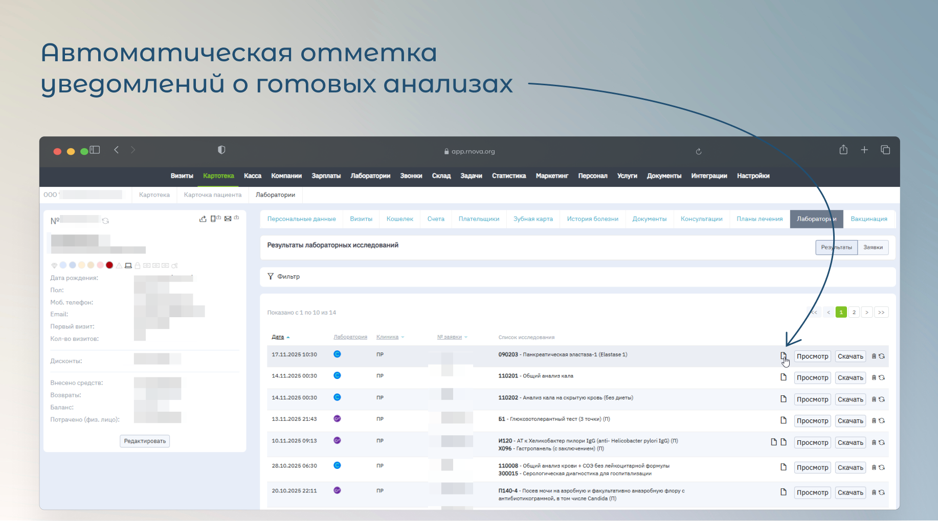Switch to the История болезни tab
Image resolution: width=938 pixels, height=521 pixels.
(x=592, y=219)
